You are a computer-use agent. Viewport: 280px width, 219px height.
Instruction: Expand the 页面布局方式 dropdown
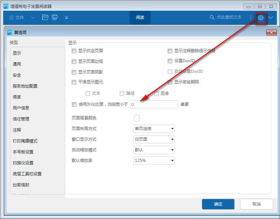coord(154,128)
